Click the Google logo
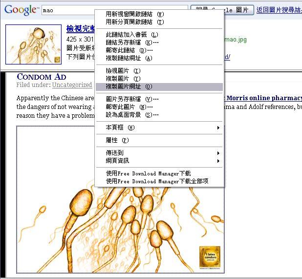Screen dimensions: 302x279 coord(21,9)
